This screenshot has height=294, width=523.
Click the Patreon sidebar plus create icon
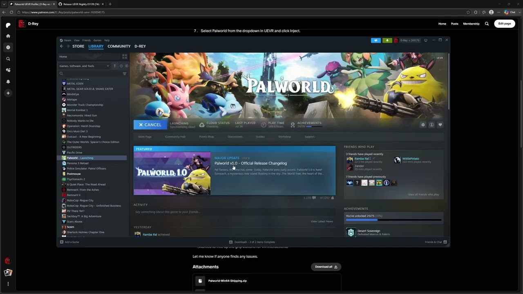point(8,93)
